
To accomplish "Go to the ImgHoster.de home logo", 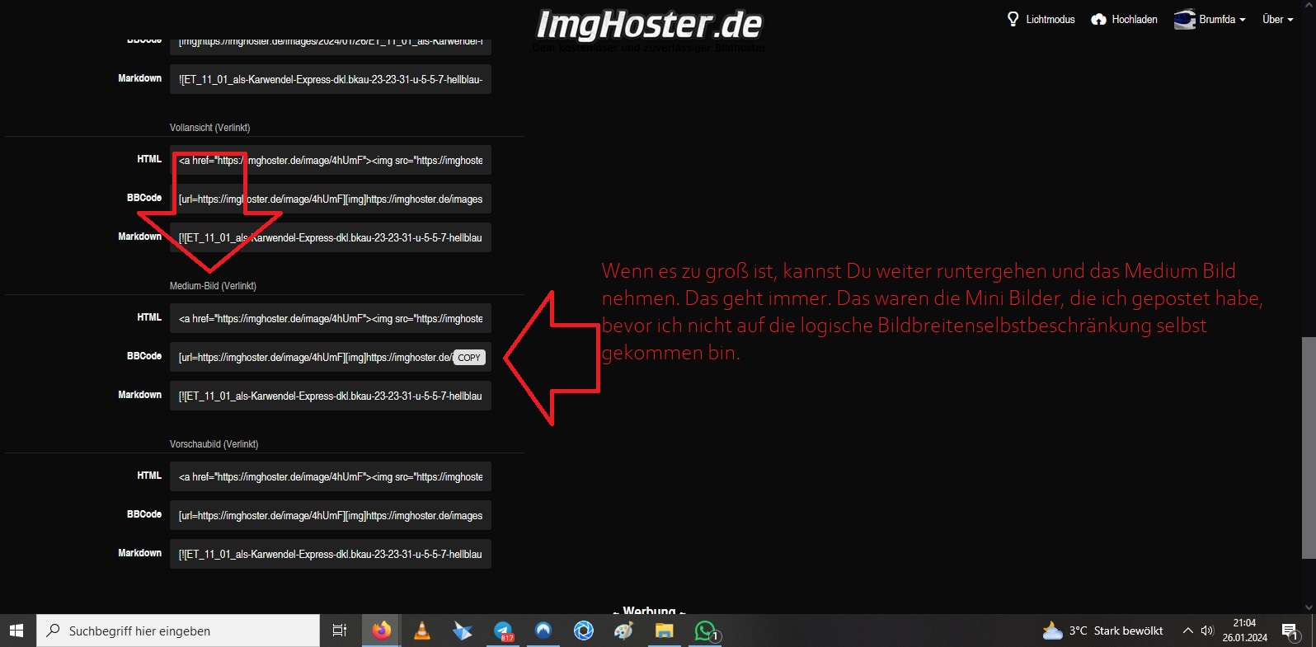I will tap(649, 25).
